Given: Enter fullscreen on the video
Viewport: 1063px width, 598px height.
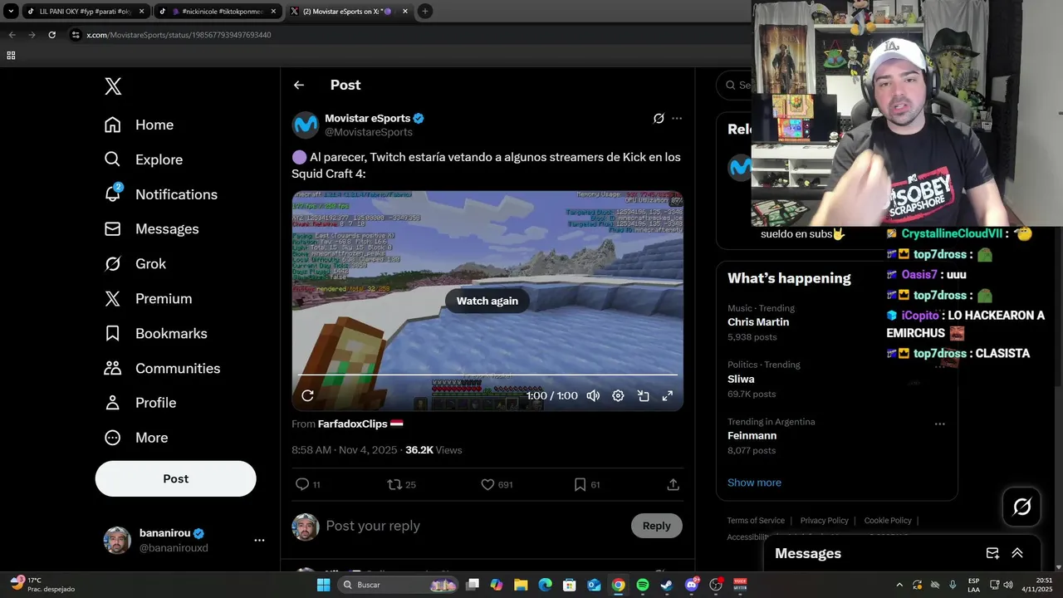Looking at the screenshot, I should point(667,395).
